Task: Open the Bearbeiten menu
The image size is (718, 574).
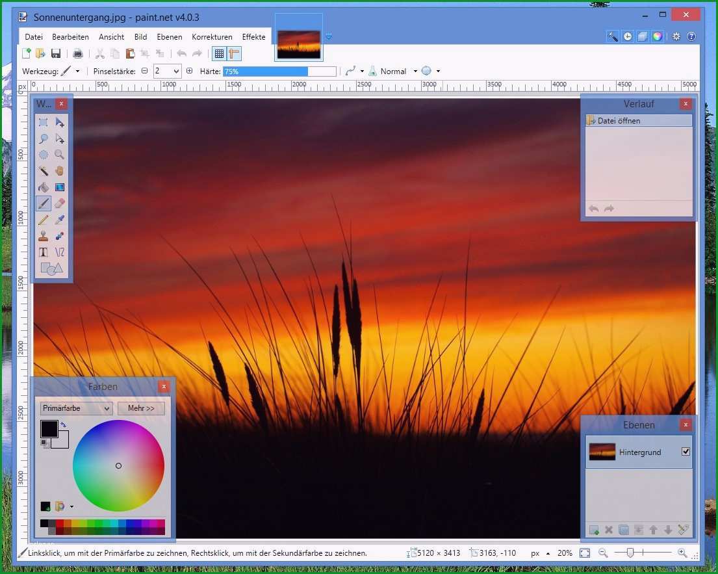Action: (71, 36)
